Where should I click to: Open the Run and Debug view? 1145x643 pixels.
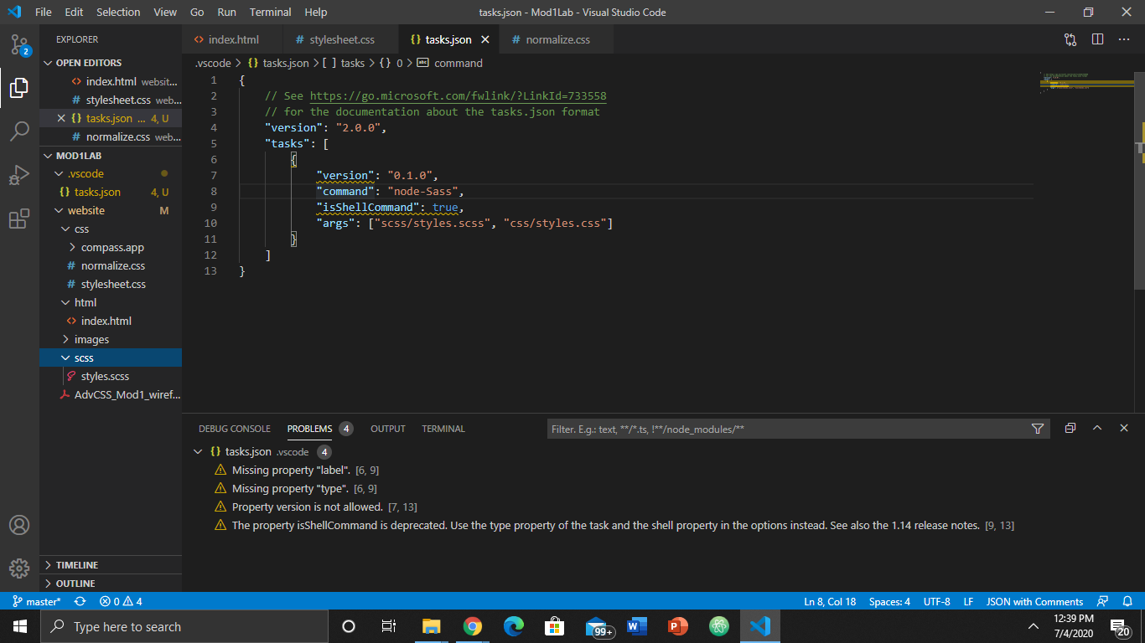coord(19,175)
